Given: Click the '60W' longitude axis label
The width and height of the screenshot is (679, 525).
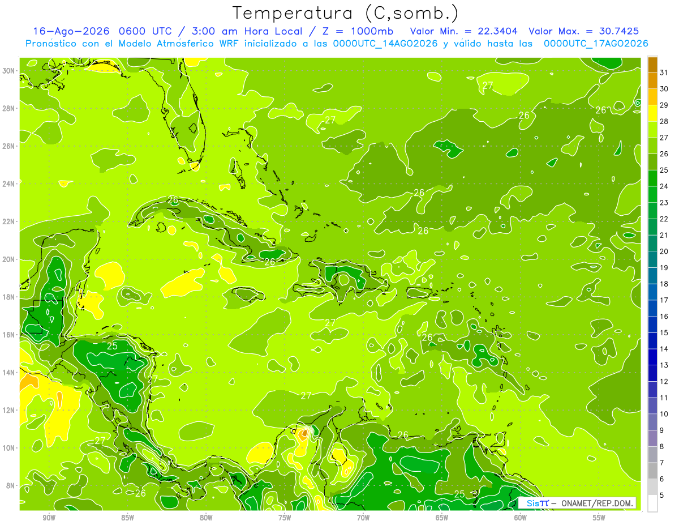Looking at the screenshot, I should [x=521, y=518].
